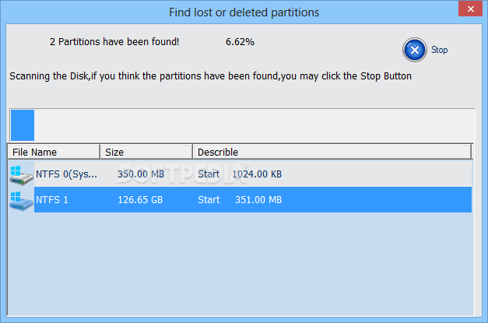Select the NTFS 1 partition name

tap(52, 200)
